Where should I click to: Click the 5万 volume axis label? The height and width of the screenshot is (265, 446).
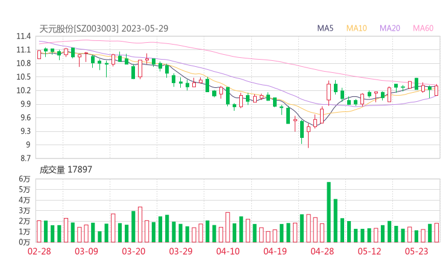coord(25,190)
